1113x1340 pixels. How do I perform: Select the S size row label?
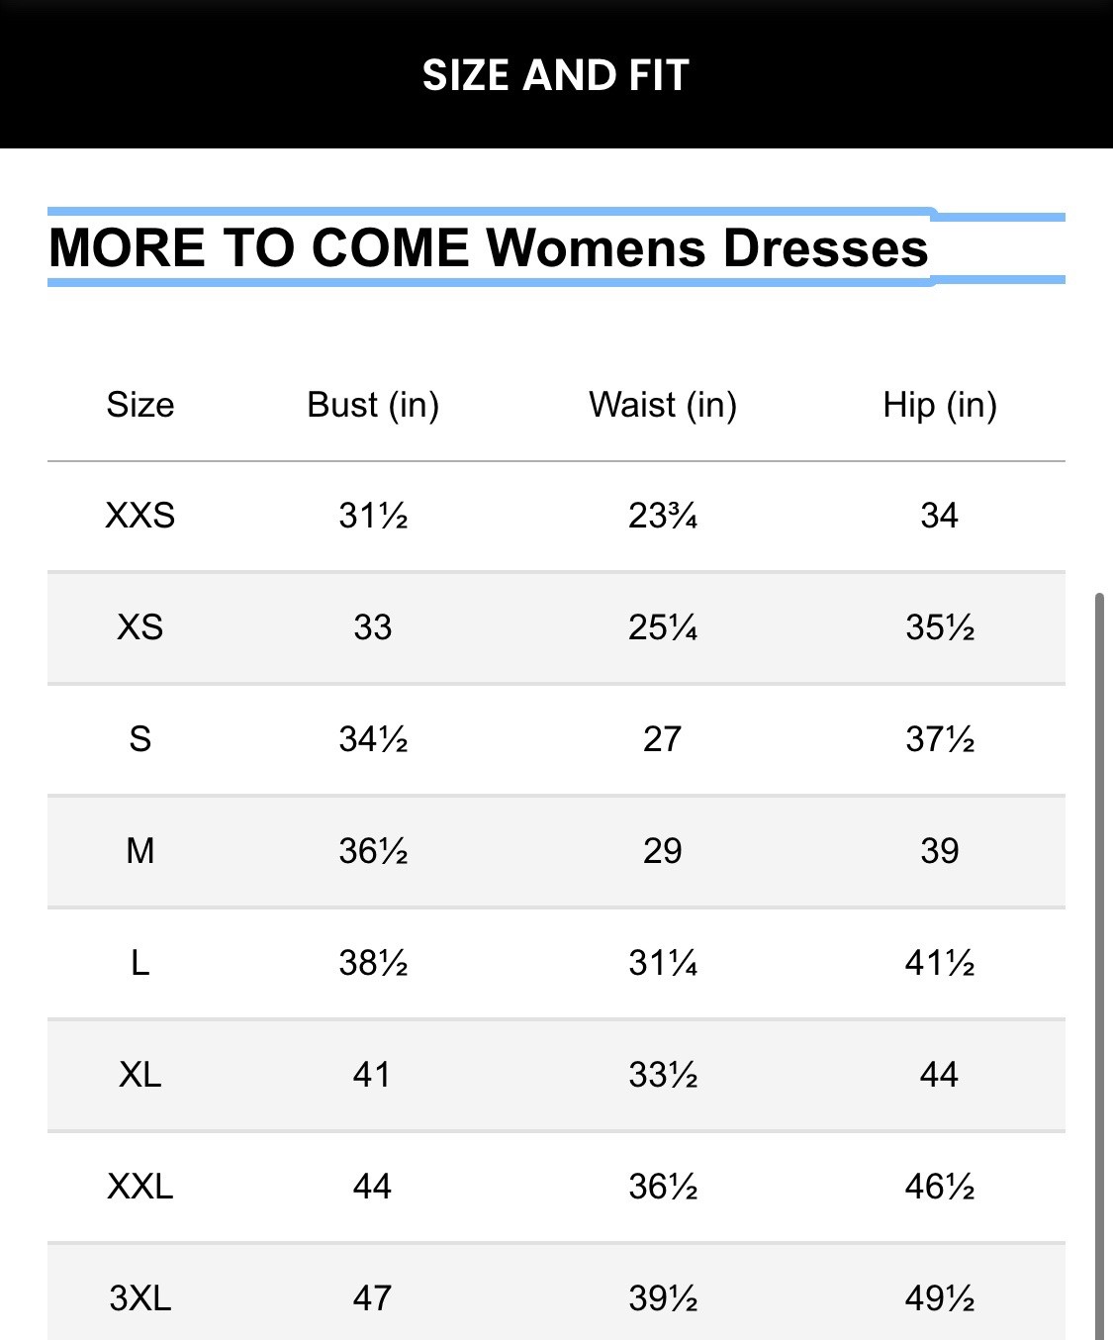click(x=140, y=739)
